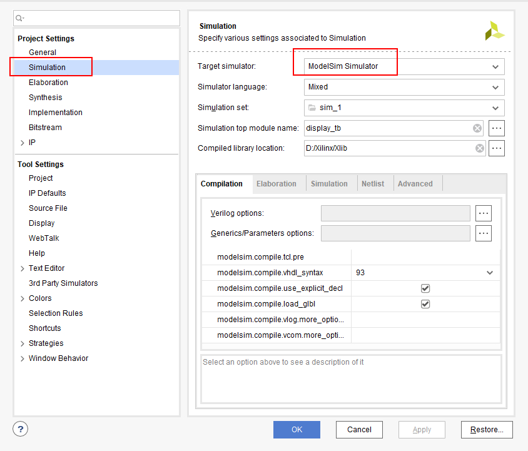Select Bitstream in the settings tree
Viewport: 528px width, 451px height.
pos(45,128)
